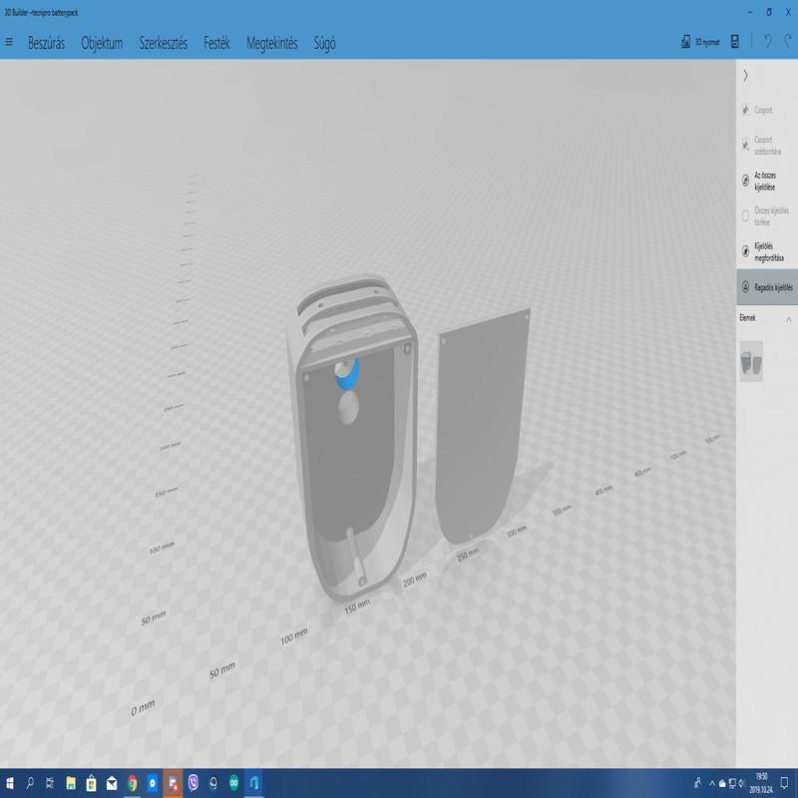
Task: Open the Festék menu
Action: [216, 43]
